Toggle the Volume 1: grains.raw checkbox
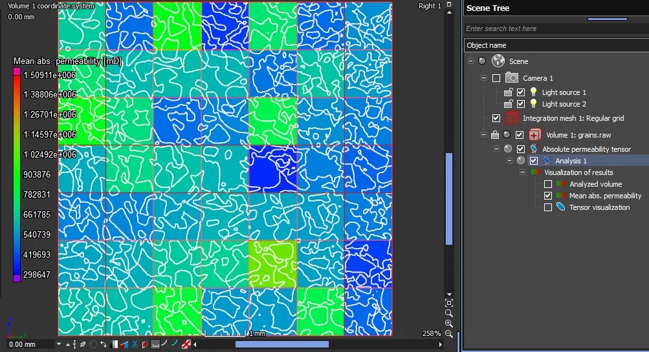 click(520, 135)
